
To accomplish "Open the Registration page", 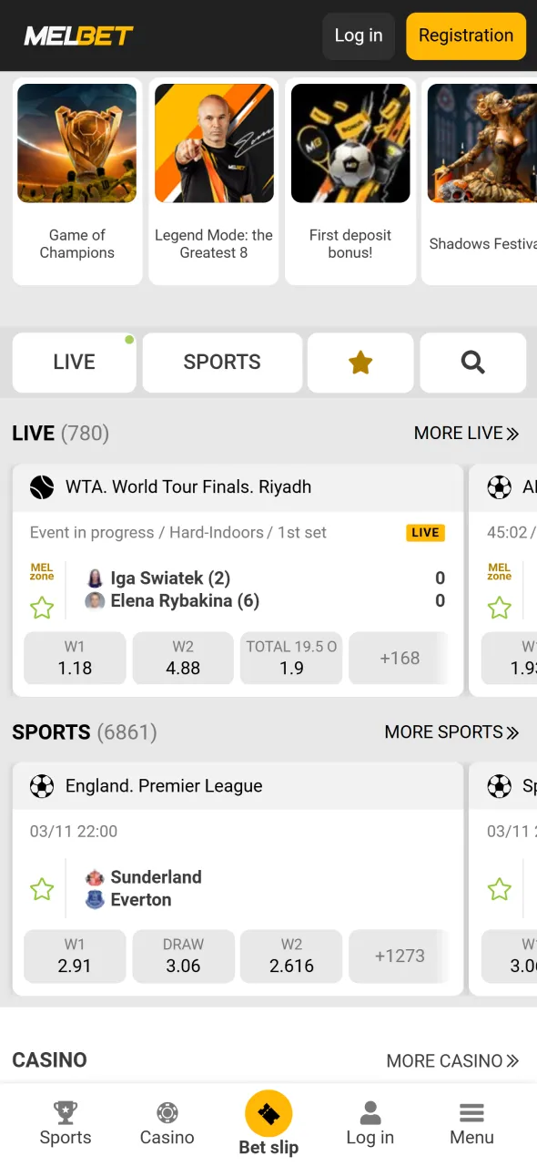I will pos(465,36).
